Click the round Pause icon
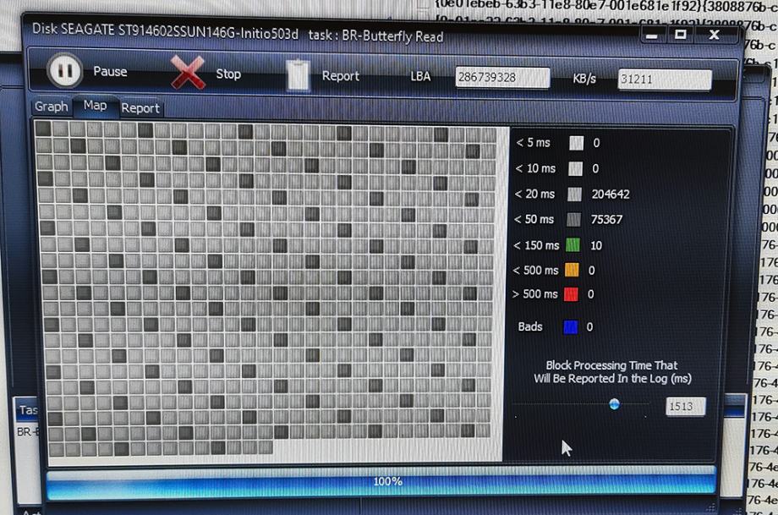 tap(64, 70)
